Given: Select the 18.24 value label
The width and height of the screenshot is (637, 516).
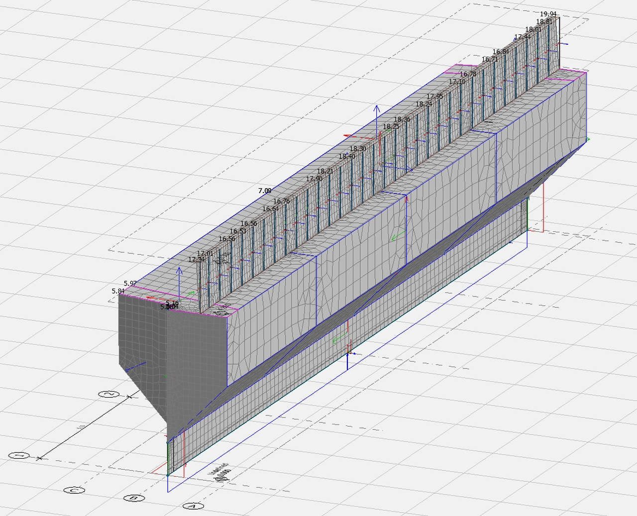Looking at the screenshot, I should 424,104.
